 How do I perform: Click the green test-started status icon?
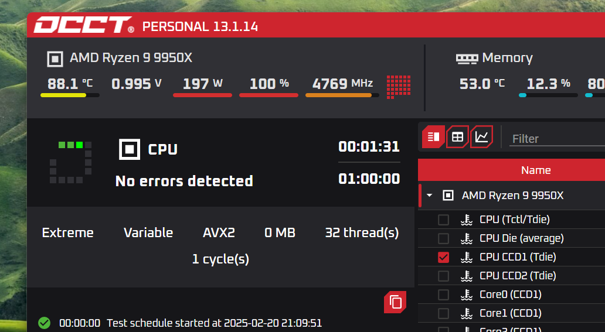44,323
